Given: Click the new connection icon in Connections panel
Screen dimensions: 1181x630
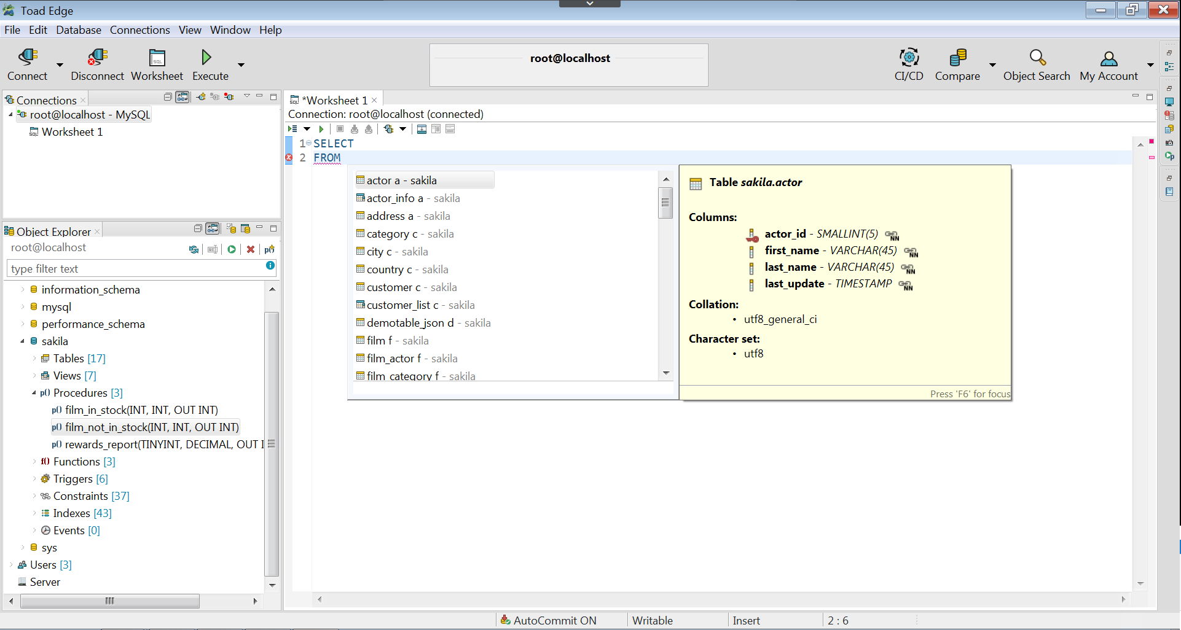Looking at the screenshot, I should 201,97.
